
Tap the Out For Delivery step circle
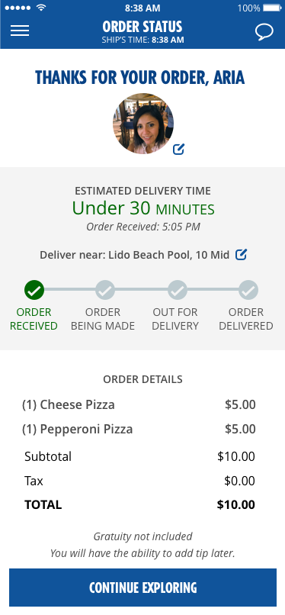(178, 290)
